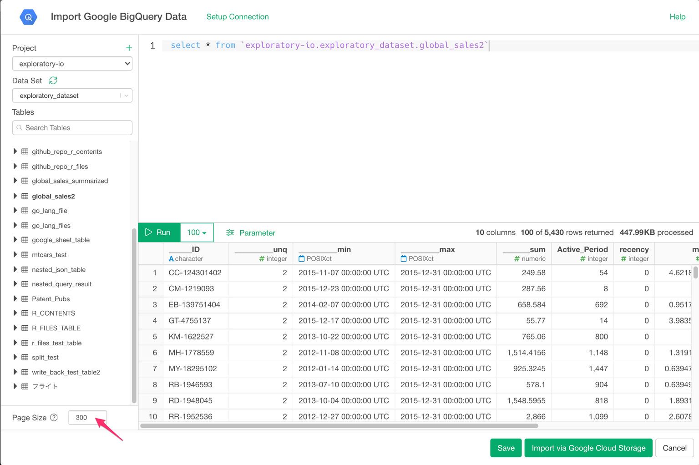This screenshot has height=465, width=699.
Task: Run the SQL query
Action: coord(159,232)
